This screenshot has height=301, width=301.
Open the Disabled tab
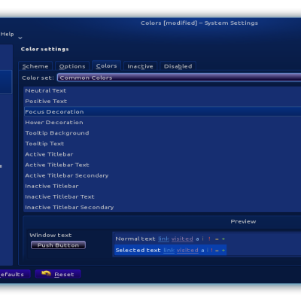178,66
